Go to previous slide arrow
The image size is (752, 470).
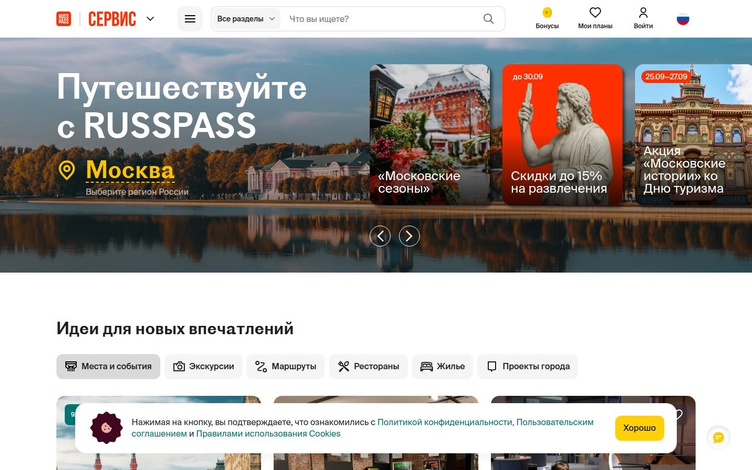point(380,236)
